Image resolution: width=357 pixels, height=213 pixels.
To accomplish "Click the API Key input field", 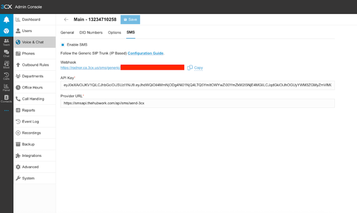I will 197,85.
